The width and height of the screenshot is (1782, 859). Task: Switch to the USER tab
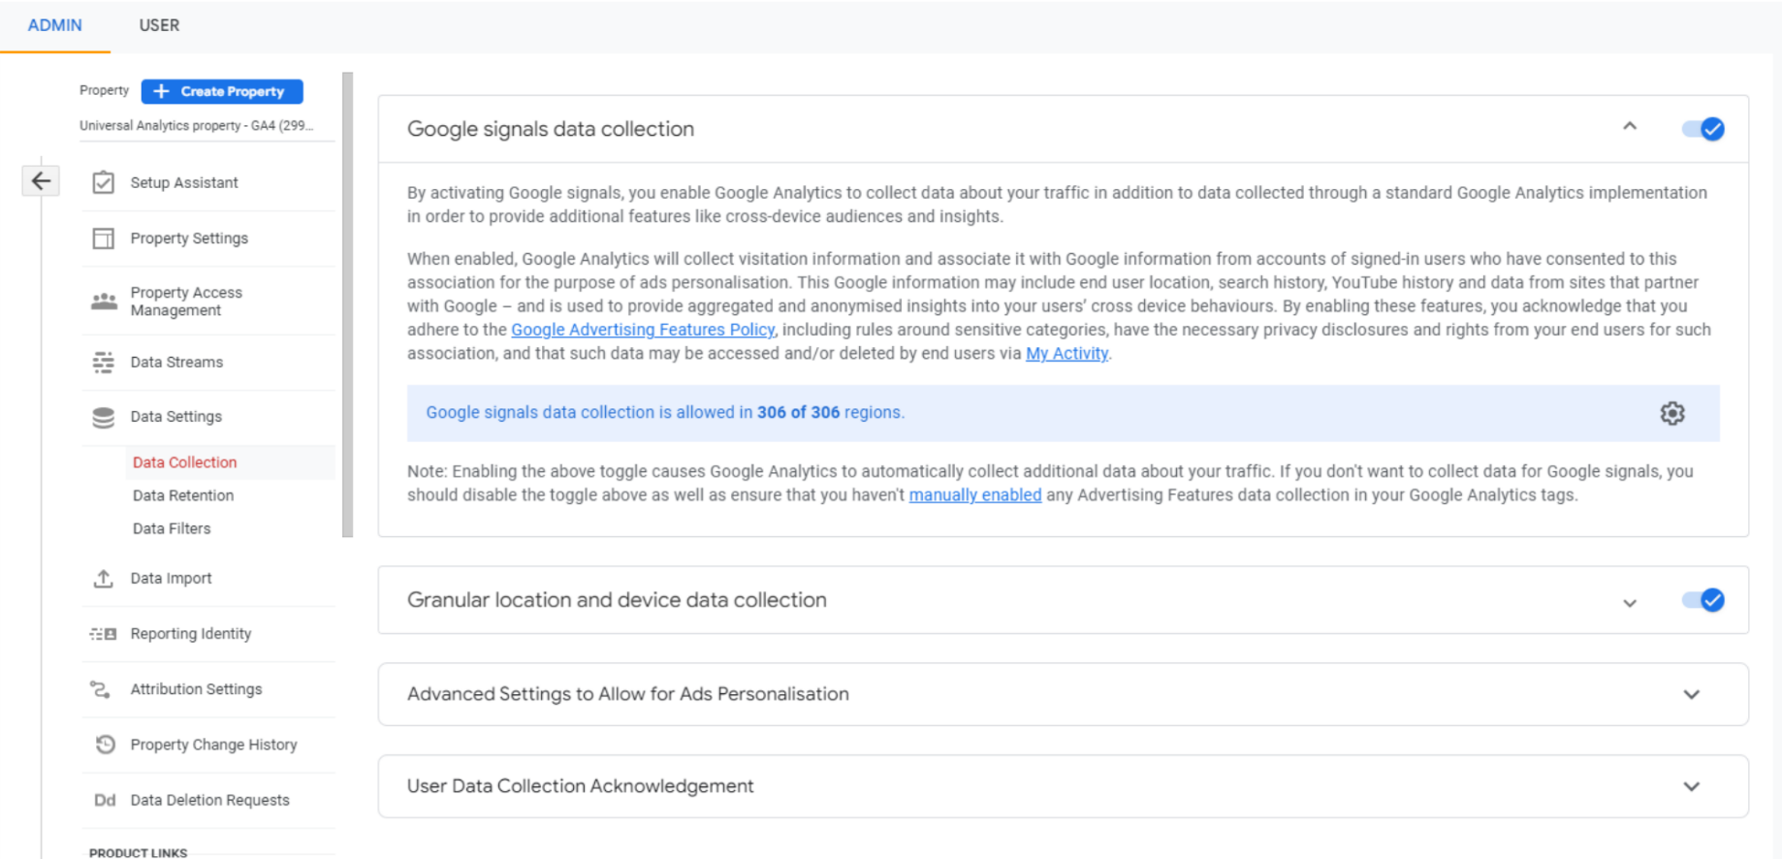pyautogui.click(x=159, y=25)
